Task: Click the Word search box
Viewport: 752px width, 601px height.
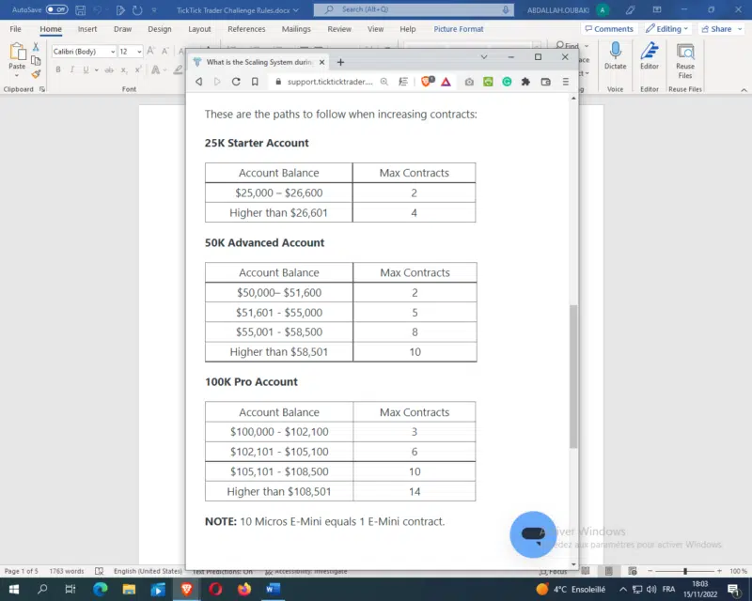Action: coord(414,9)
